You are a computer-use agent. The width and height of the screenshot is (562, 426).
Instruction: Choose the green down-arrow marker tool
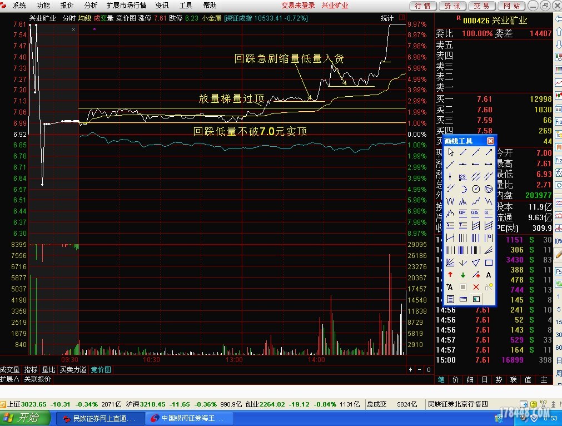(463, 275)
